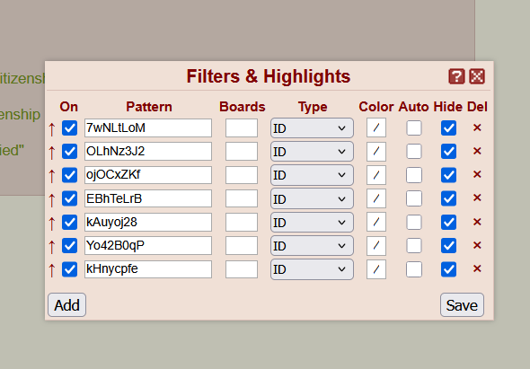530x369 pixels.
Task: Delete the Yo42B0qP filter
Action: (x=477, y=245)
